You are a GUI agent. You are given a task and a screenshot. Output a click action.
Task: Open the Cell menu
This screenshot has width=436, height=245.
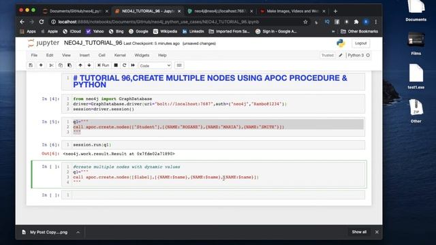(102, 55)
